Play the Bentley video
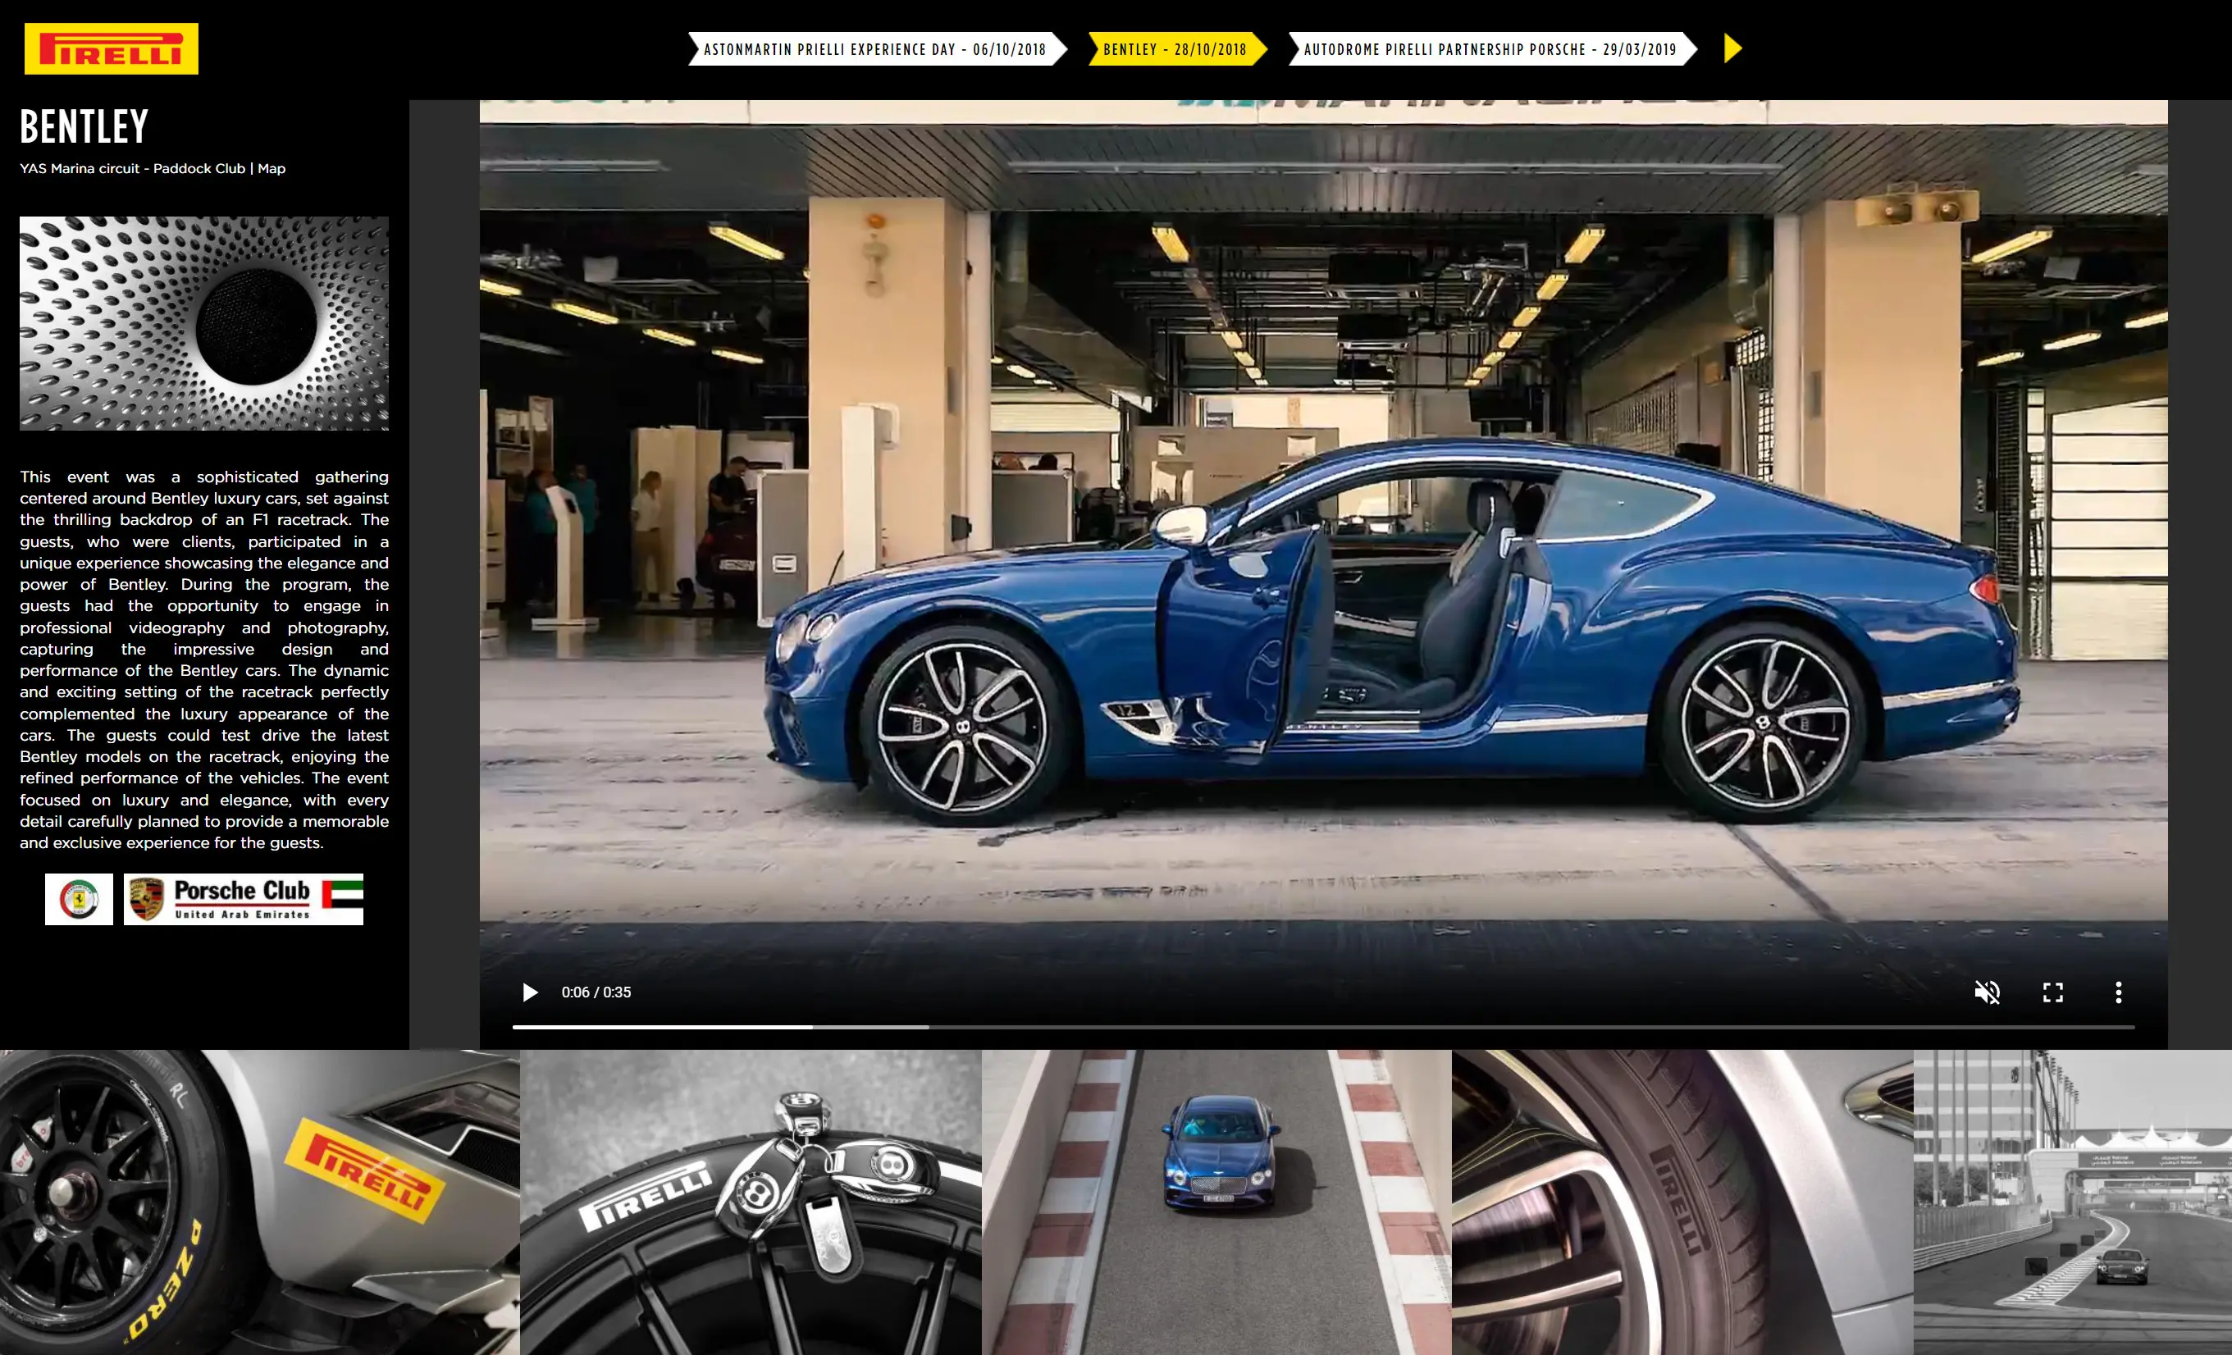2232x1355 pixels. click(530, 992)
